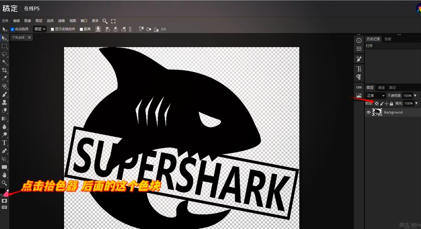Image resolution: width=421 pixels, height=229 pixels.
Task: Select the Blur droplet tool
Action: coord(5,127)
